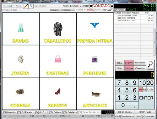Tap keypad number 1
Screen dimensions: 157x119
point(119,98)
